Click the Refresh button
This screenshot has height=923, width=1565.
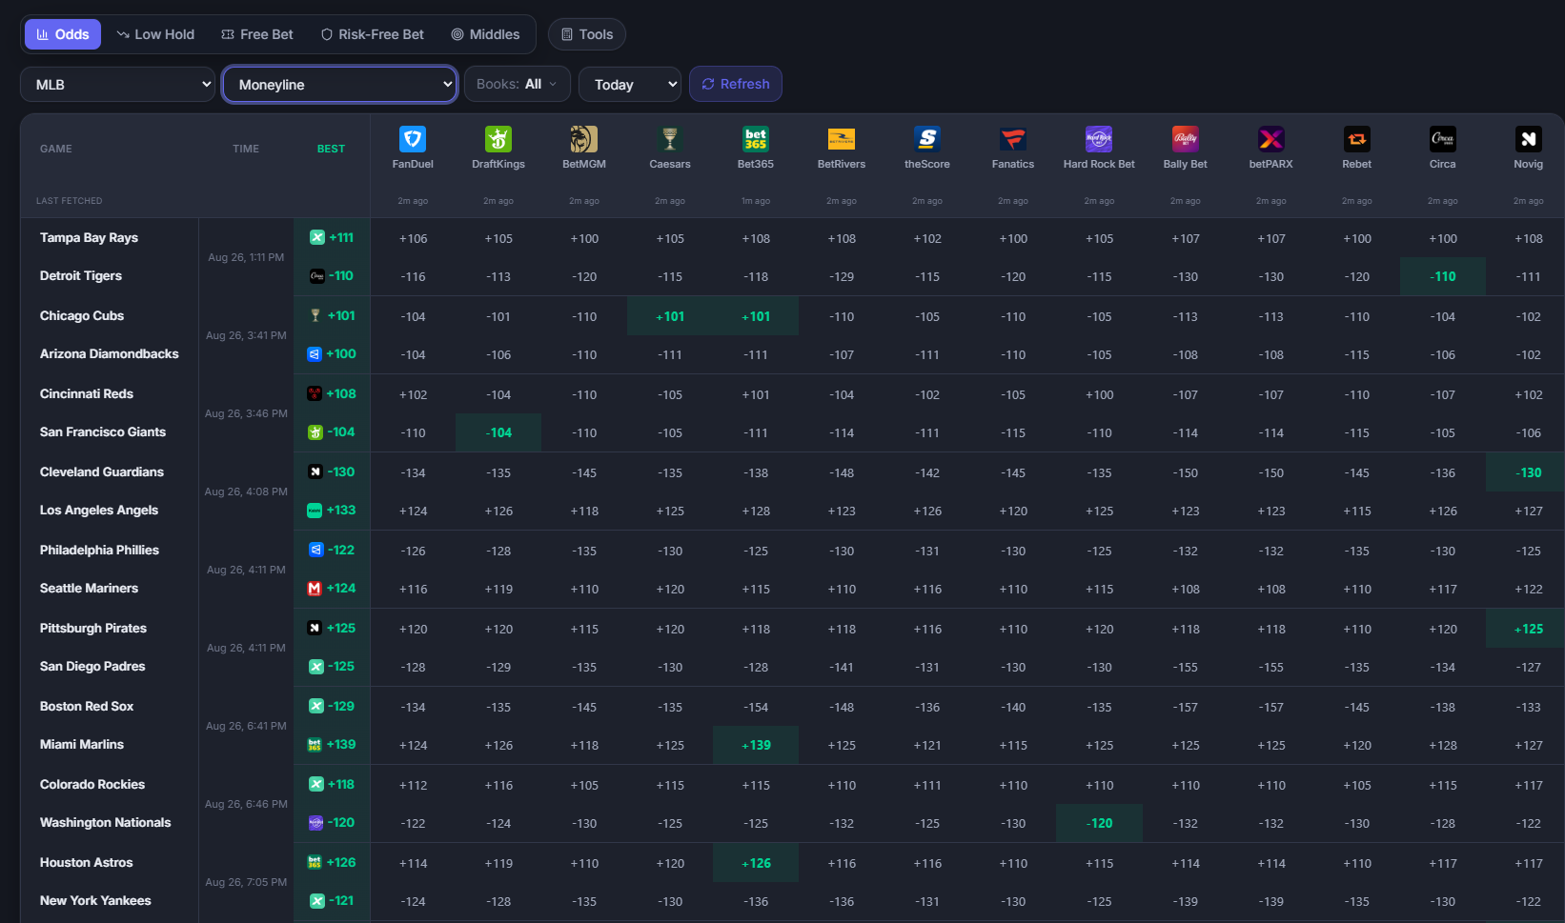736,84
